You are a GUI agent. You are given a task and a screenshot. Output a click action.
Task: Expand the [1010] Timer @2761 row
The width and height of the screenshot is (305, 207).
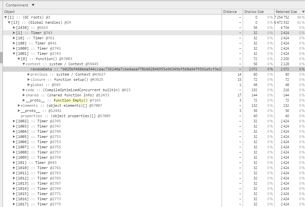[14, 168]
